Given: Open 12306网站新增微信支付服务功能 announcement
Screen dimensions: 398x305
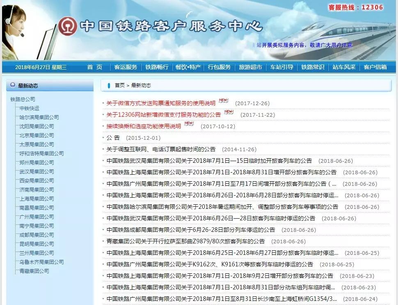Looking at the screenshot, I should [x=163, y=115].
